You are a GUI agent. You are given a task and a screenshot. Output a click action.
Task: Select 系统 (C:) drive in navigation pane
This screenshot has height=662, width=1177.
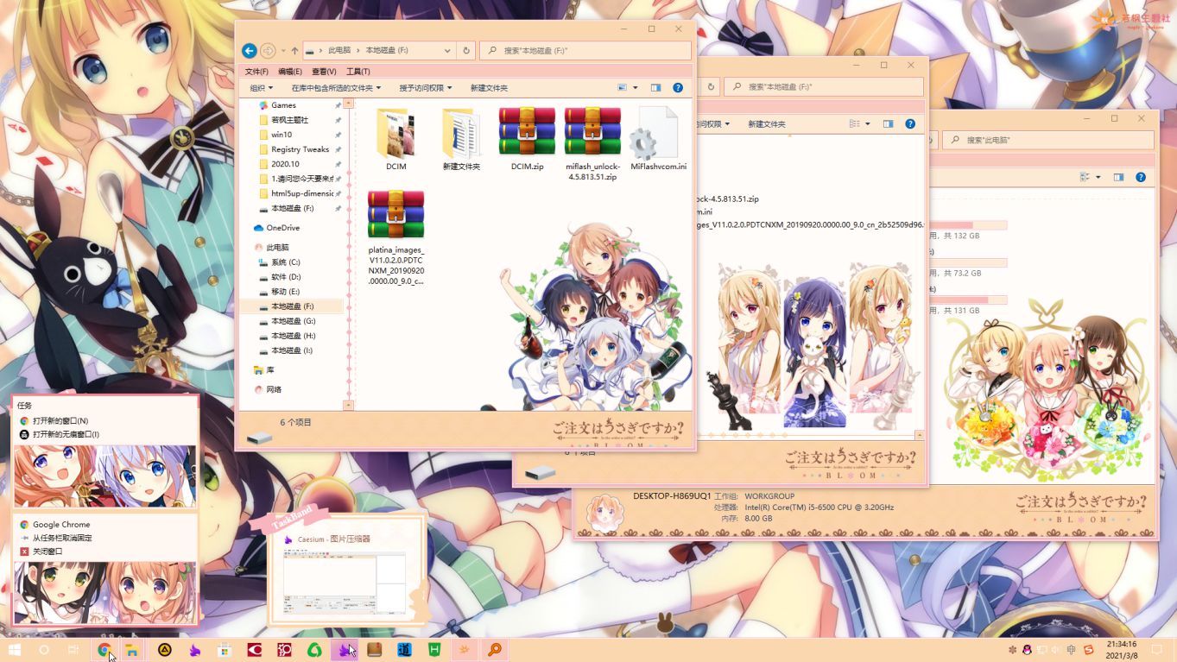pyautogui.click(x=285, y=262)
